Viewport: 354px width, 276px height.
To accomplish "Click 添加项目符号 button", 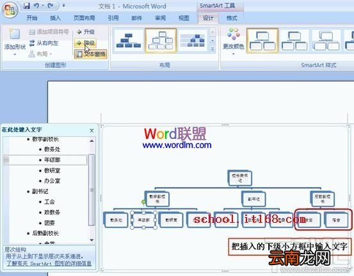I will 49,32.
